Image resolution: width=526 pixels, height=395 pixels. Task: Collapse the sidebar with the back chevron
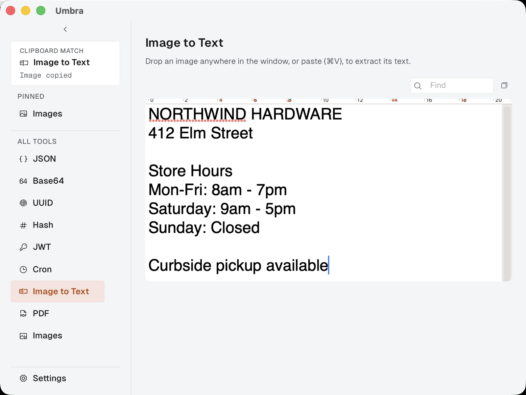click(65, 29)
